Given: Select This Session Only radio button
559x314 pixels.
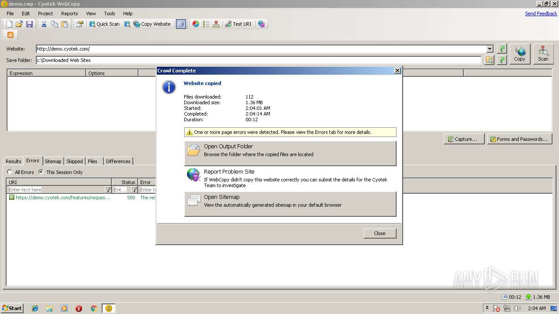Looking at the screenshot, I should pyautogui.click(x=61, y=172).
